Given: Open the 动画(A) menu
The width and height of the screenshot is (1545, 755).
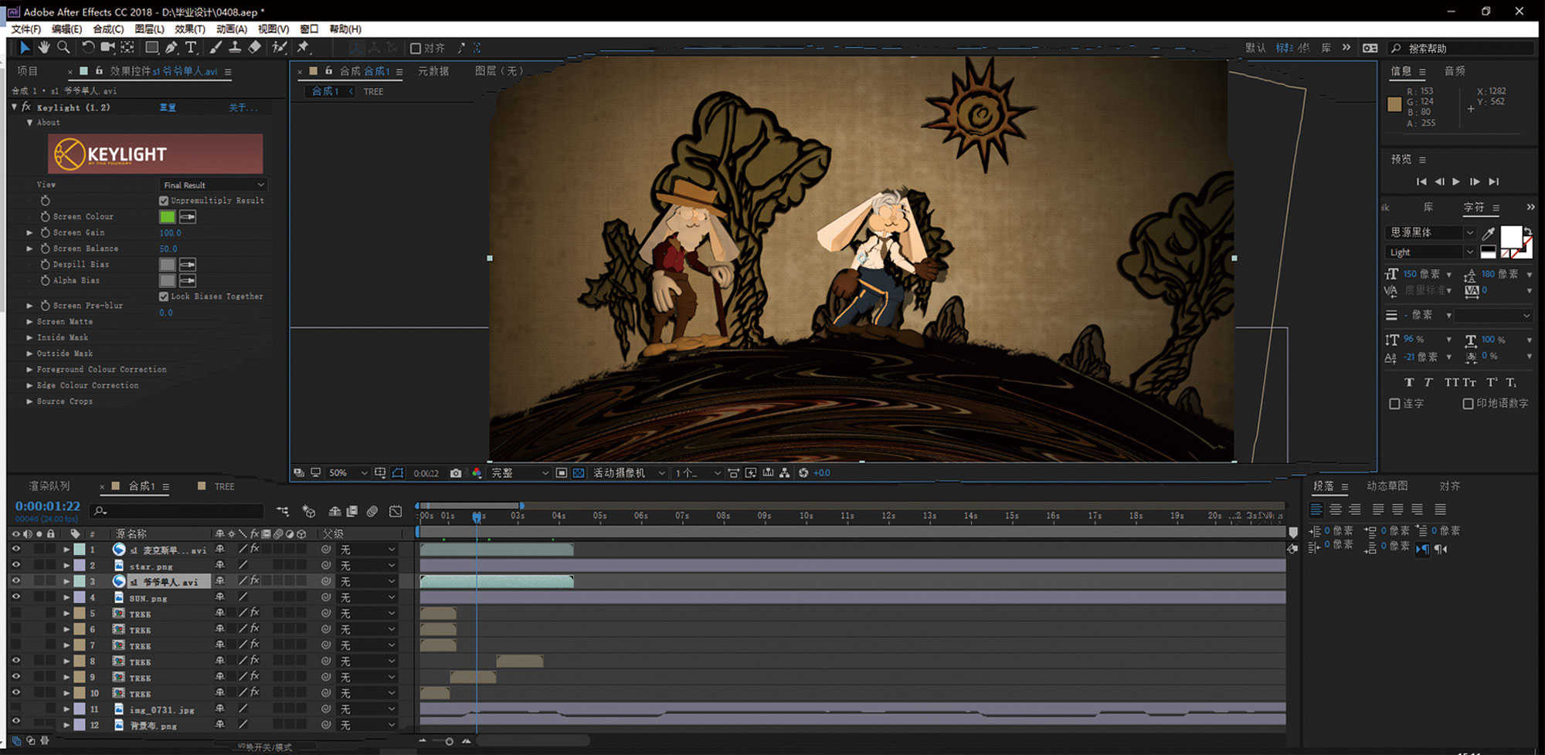Looking at the screenshot, I should click(231, 29).
